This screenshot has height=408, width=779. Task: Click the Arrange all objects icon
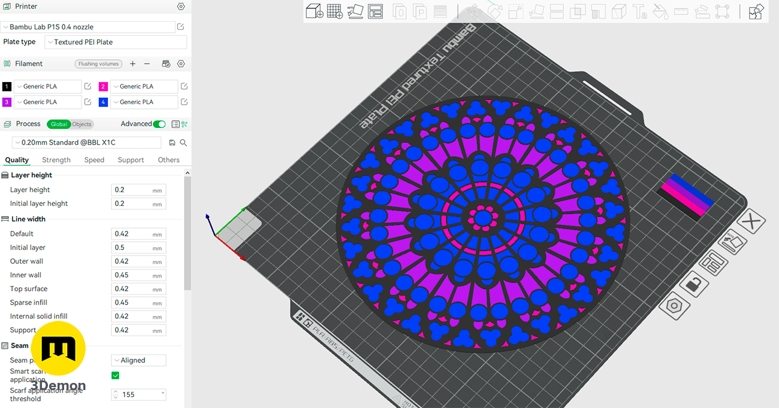(376, 11)
